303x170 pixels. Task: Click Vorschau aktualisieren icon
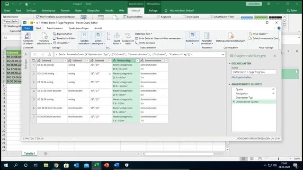(44, 36)
